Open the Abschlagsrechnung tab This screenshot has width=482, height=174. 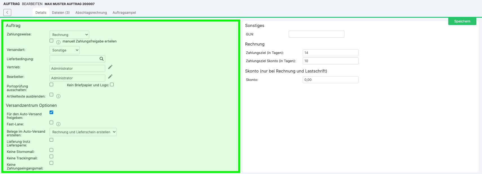(91, 13)
